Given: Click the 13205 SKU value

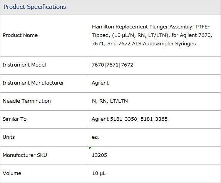Looking at the screenshot, I should pyautogui.click(x=99, y=155).
